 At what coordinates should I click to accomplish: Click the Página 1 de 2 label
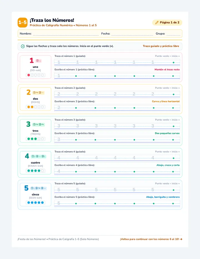pos(169,23)
